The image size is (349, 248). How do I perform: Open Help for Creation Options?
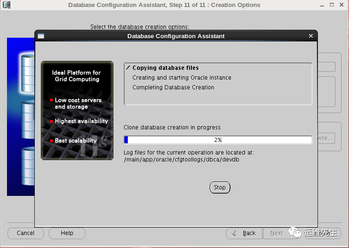(x=67, y=233)
